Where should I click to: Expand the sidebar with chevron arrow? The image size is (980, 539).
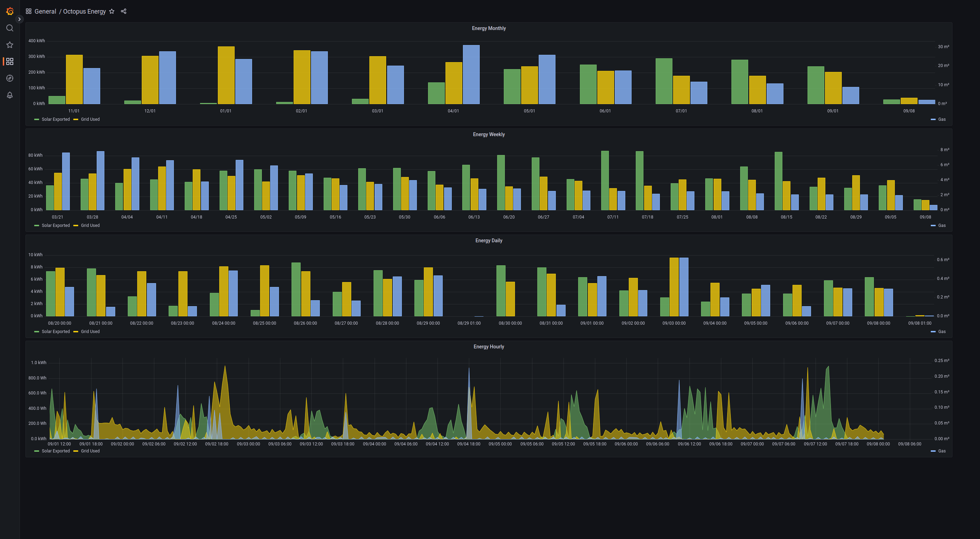20,19
